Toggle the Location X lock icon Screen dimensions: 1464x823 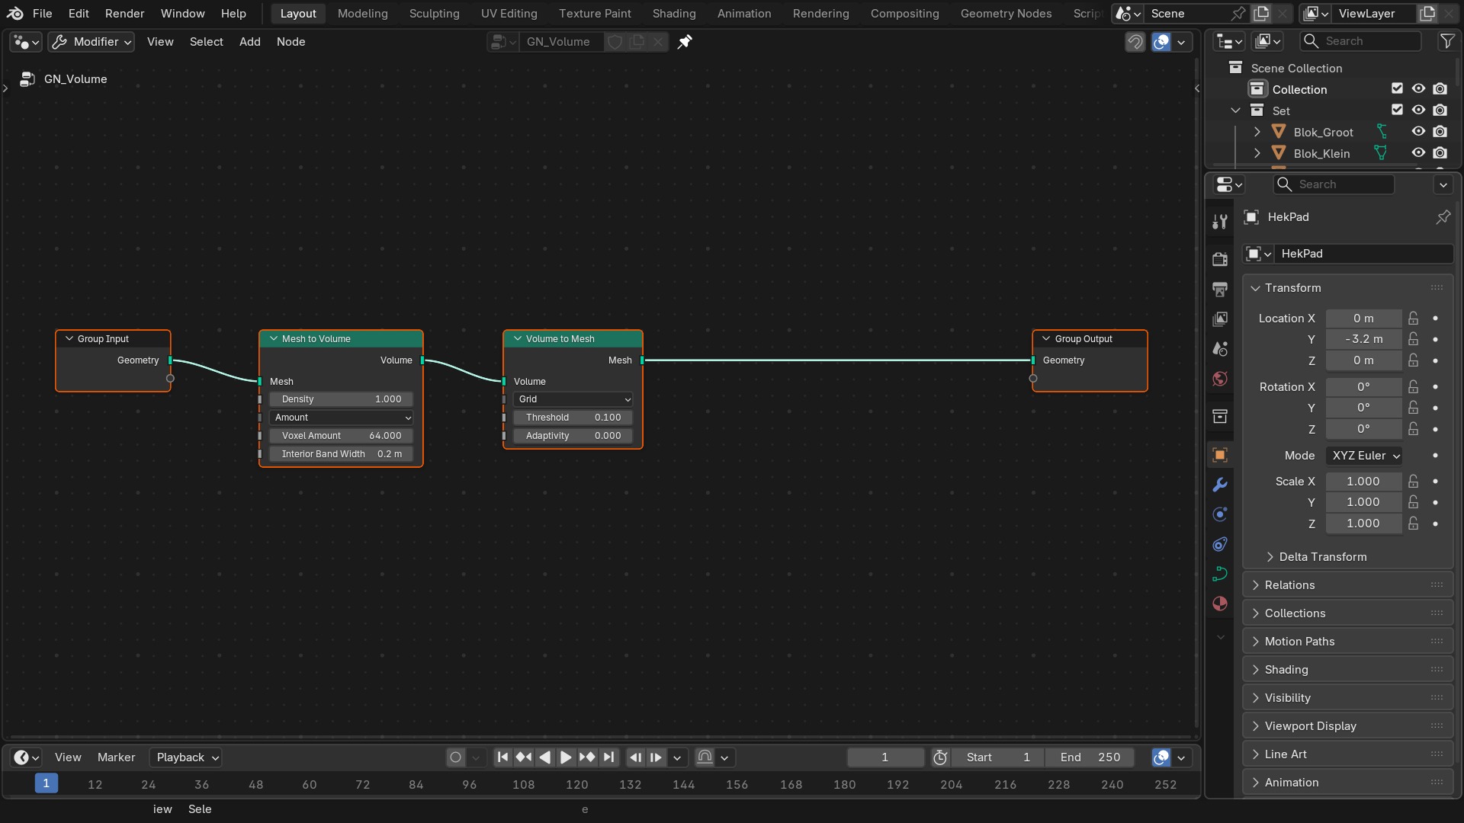1414,319
